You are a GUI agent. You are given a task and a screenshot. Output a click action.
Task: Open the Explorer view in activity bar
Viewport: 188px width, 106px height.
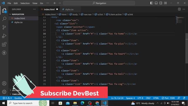(4, 11)
